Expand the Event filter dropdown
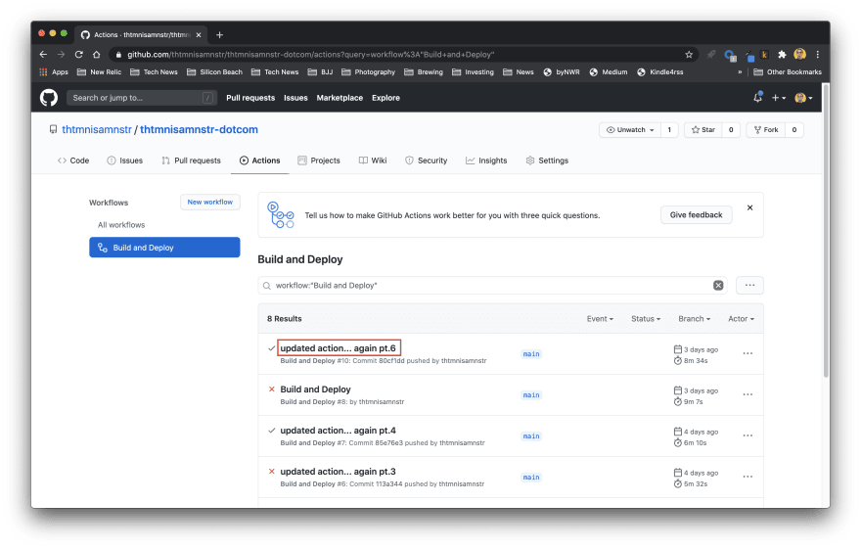This screenshot has width=861, height=549. [600, 319]
